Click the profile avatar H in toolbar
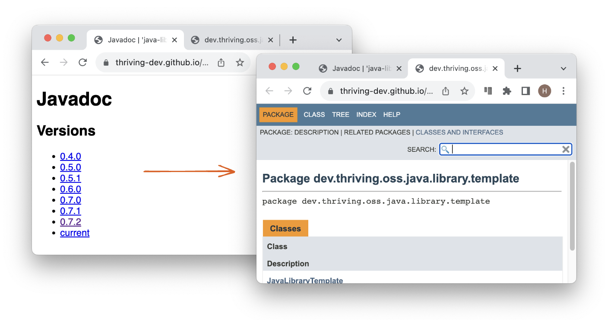 (x=544, y=91)
